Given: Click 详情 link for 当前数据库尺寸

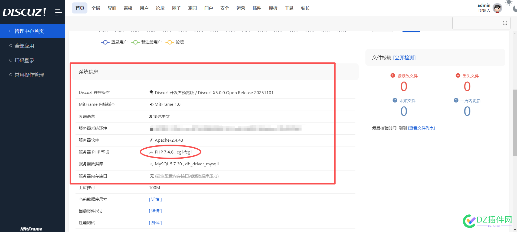Looking at the screenshot, I should 155,199.
